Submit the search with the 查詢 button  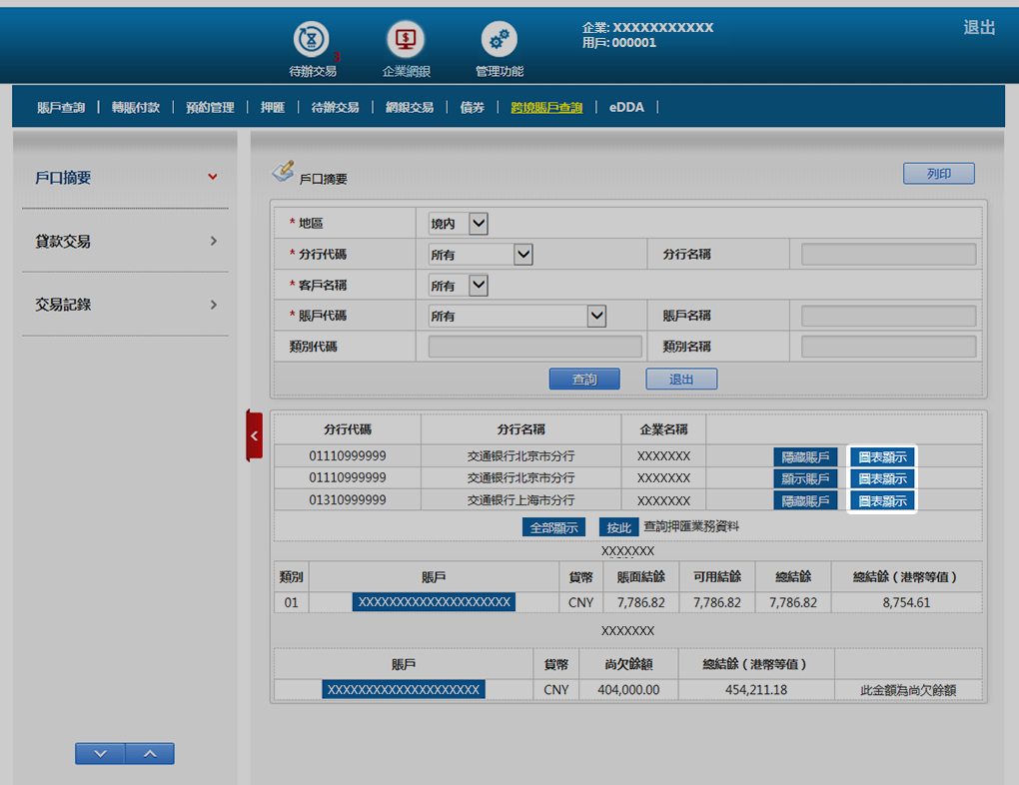pos(584,379)
